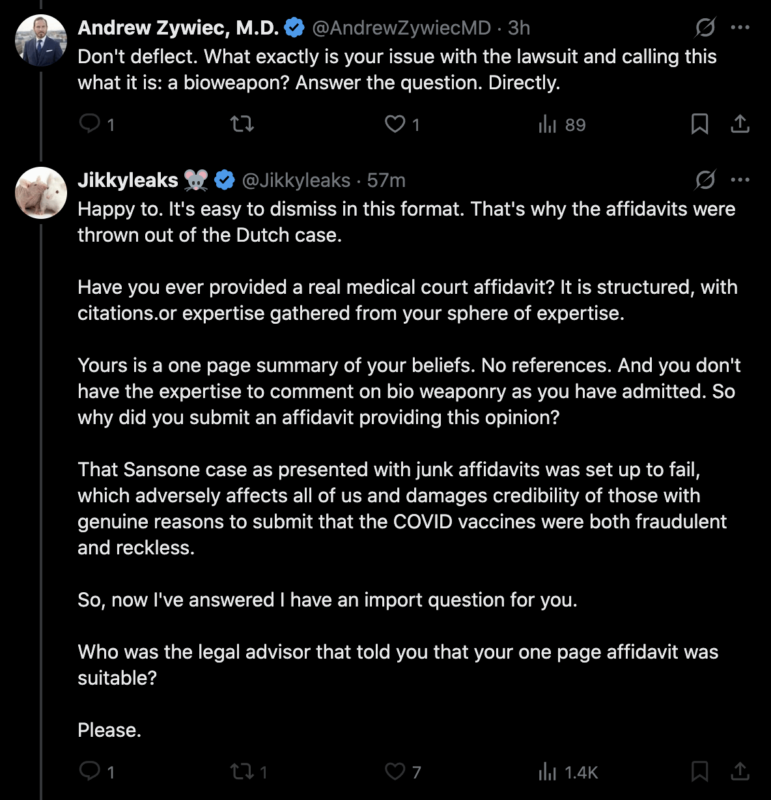Screen dimensions: 771x800
Task: Reply to Andrew Zywiec's tweet
Action: coord(89,124)
